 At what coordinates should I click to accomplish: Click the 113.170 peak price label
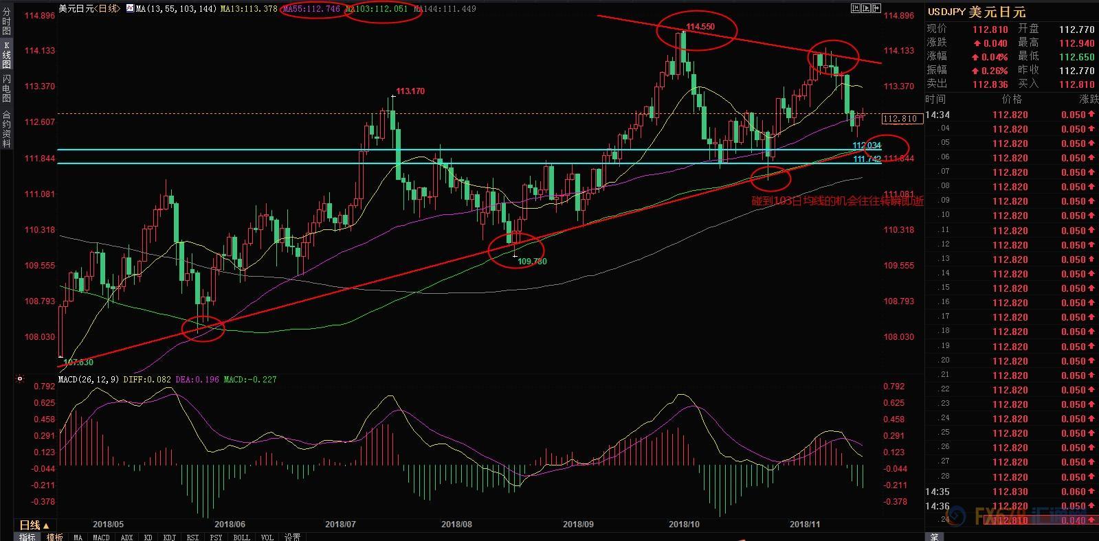coord(410,91)
